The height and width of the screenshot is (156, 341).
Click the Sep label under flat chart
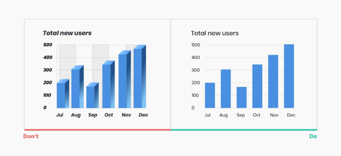point(240,115)
